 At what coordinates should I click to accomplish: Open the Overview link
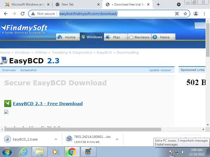9,70
